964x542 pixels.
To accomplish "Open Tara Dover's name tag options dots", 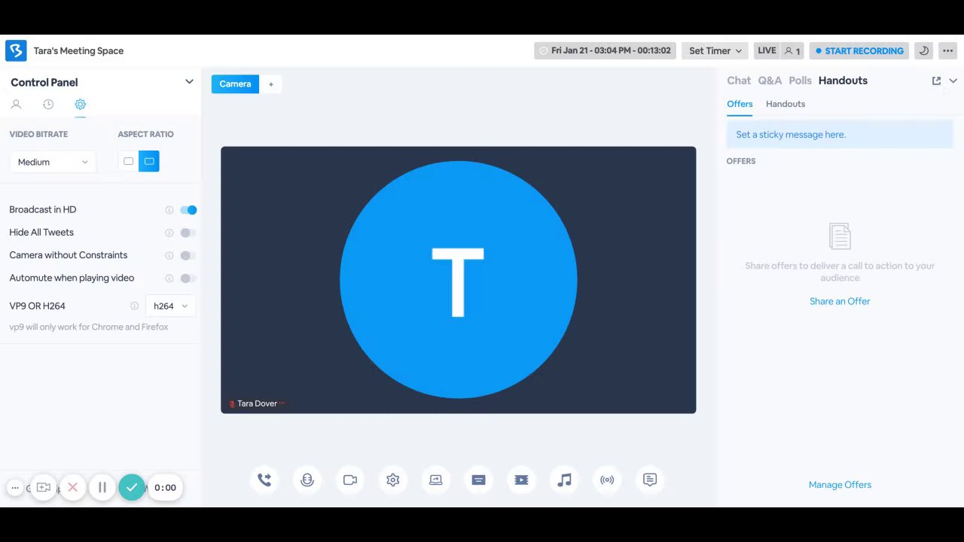I will click(282, 403).
